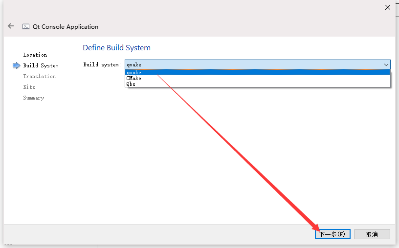Choose CMake from the build system list
The image size is (399, 248).
pos(258,78)
